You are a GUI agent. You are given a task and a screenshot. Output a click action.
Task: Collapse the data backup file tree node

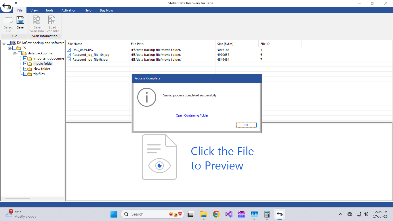pos(15,53)
